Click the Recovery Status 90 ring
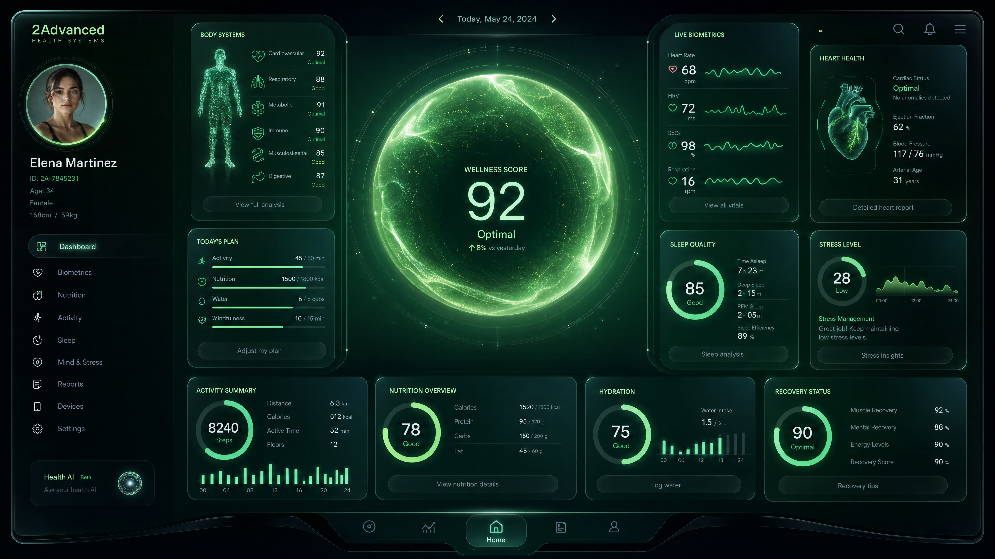This screenshot has width=995, height=559. [803, 436]
